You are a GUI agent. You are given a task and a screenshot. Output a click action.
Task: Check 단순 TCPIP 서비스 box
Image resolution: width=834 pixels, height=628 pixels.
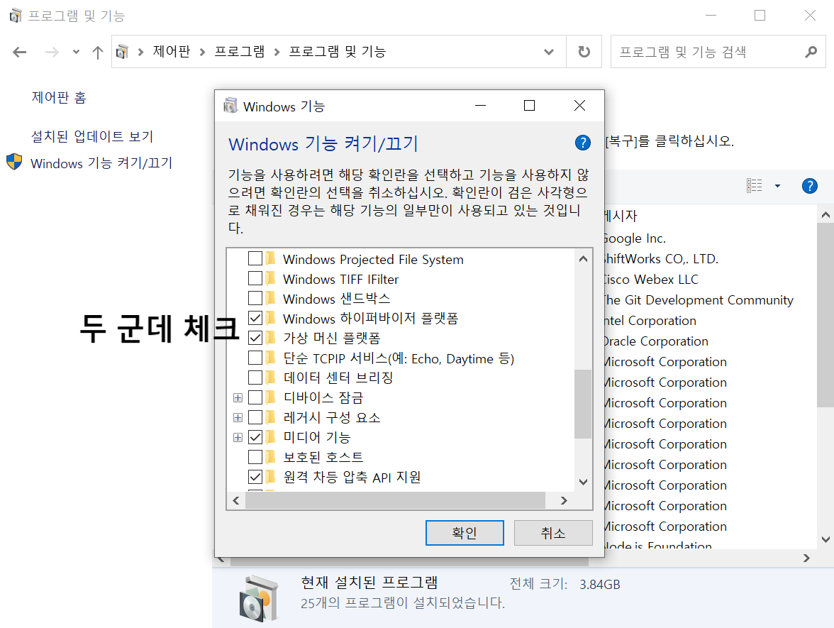(255, 358)
